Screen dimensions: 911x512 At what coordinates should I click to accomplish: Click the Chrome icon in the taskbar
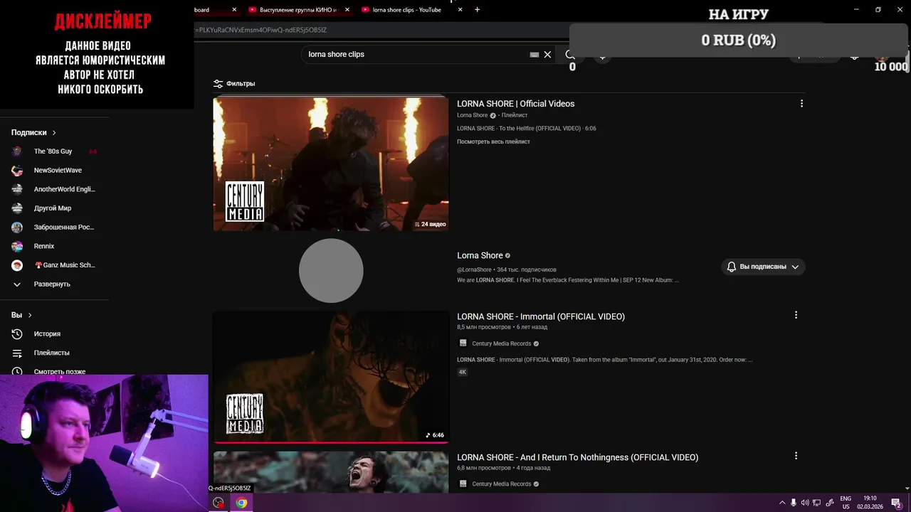tap(241, 503)
